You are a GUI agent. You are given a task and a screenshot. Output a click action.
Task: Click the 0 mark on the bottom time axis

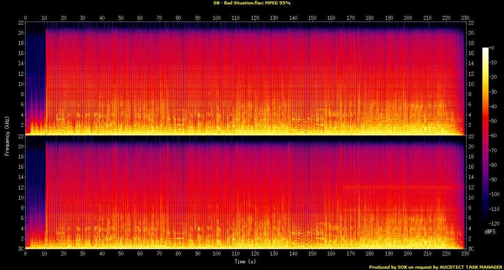click(x=25, y=254)
